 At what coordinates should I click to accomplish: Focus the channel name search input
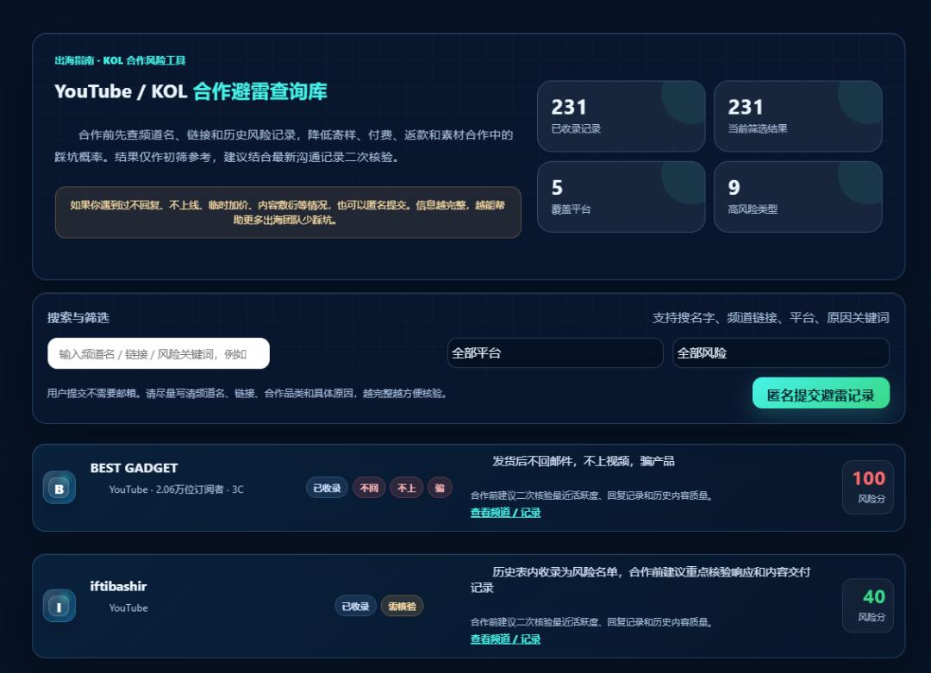[159, 353]
